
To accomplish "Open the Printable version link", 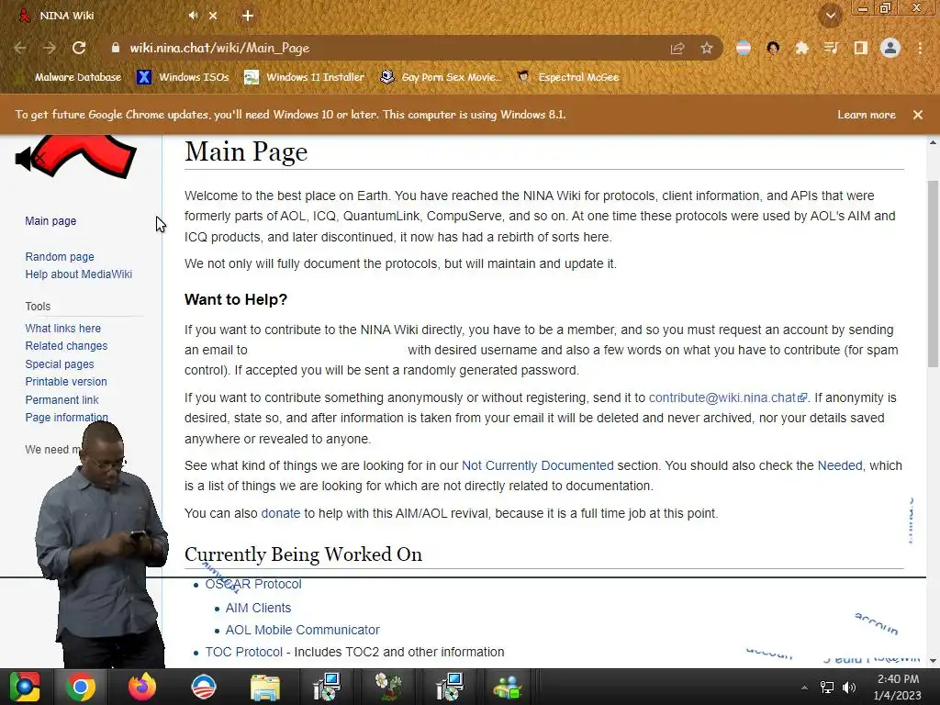I will (x=66, y=381).
